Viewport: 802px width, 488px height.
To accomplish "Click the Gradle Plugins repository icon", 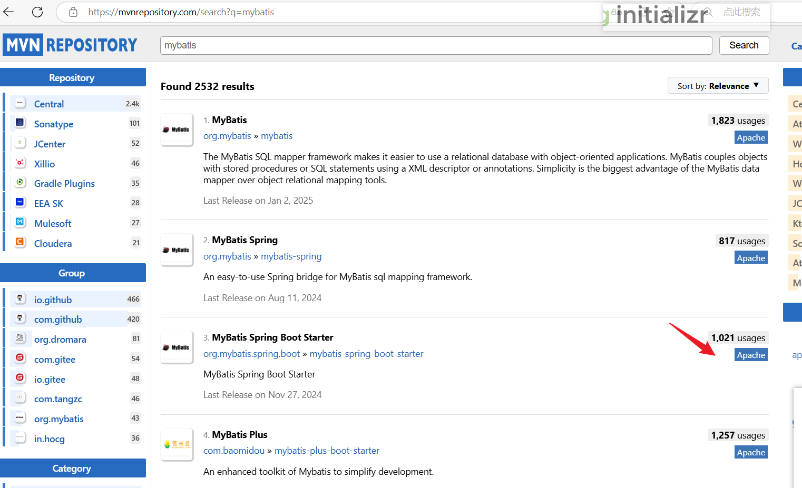I will (x=20, y=183).
